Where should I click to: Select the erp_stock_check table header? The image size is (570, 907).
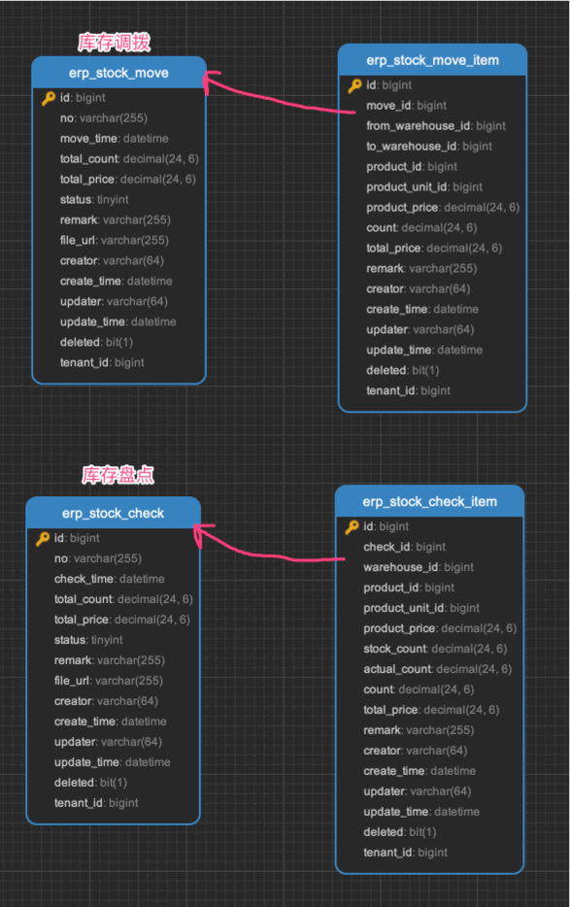tap(113, 513)
